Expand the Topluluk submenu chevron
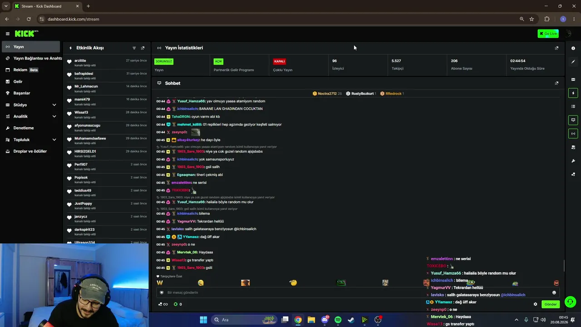This screenshot has width=581, height=327. (54, 140)
